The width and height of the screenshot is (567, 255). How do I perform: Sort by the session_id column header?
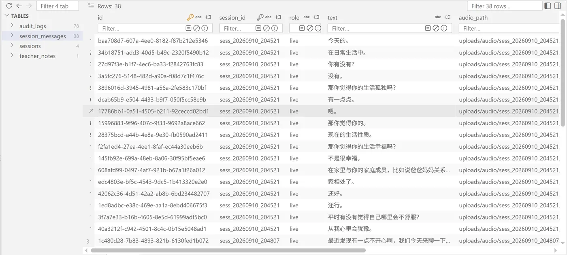pyautogui.click(x=232, y=18)
